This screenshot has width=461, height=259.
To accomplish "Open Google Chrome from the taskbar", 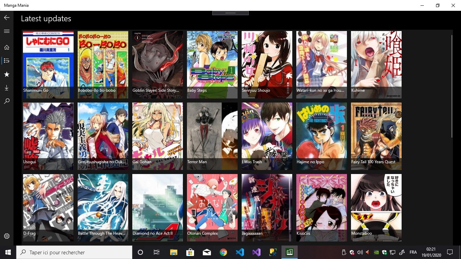I will pyautogui.click(x=223, y=252).
